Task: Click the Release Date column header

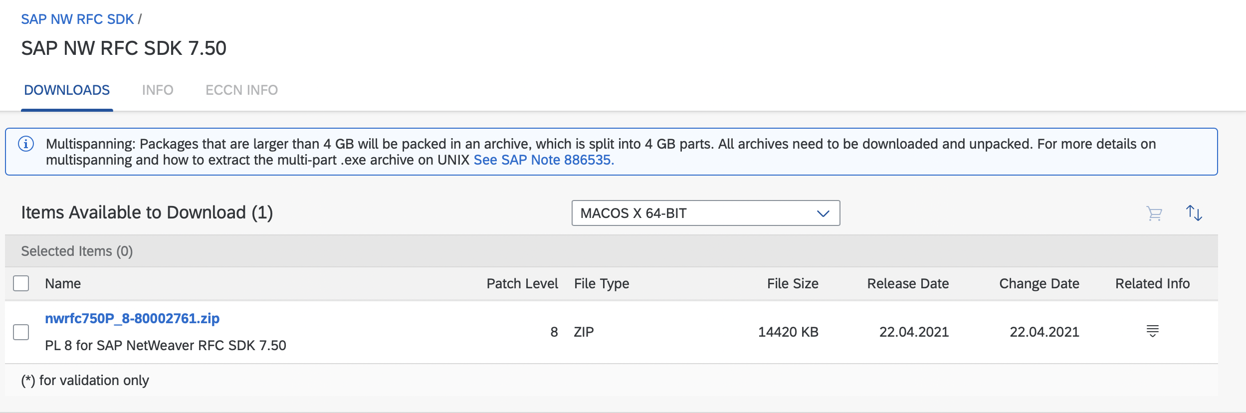Action: [x=908, y=284]
